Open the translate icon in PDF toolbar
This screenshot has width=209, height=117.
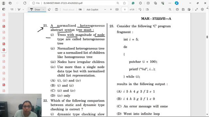pos(80,9)
